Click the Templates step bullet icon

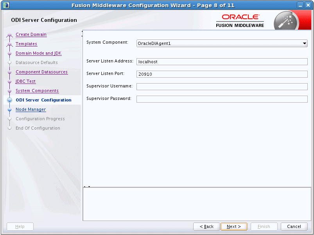tap(9, 45)
